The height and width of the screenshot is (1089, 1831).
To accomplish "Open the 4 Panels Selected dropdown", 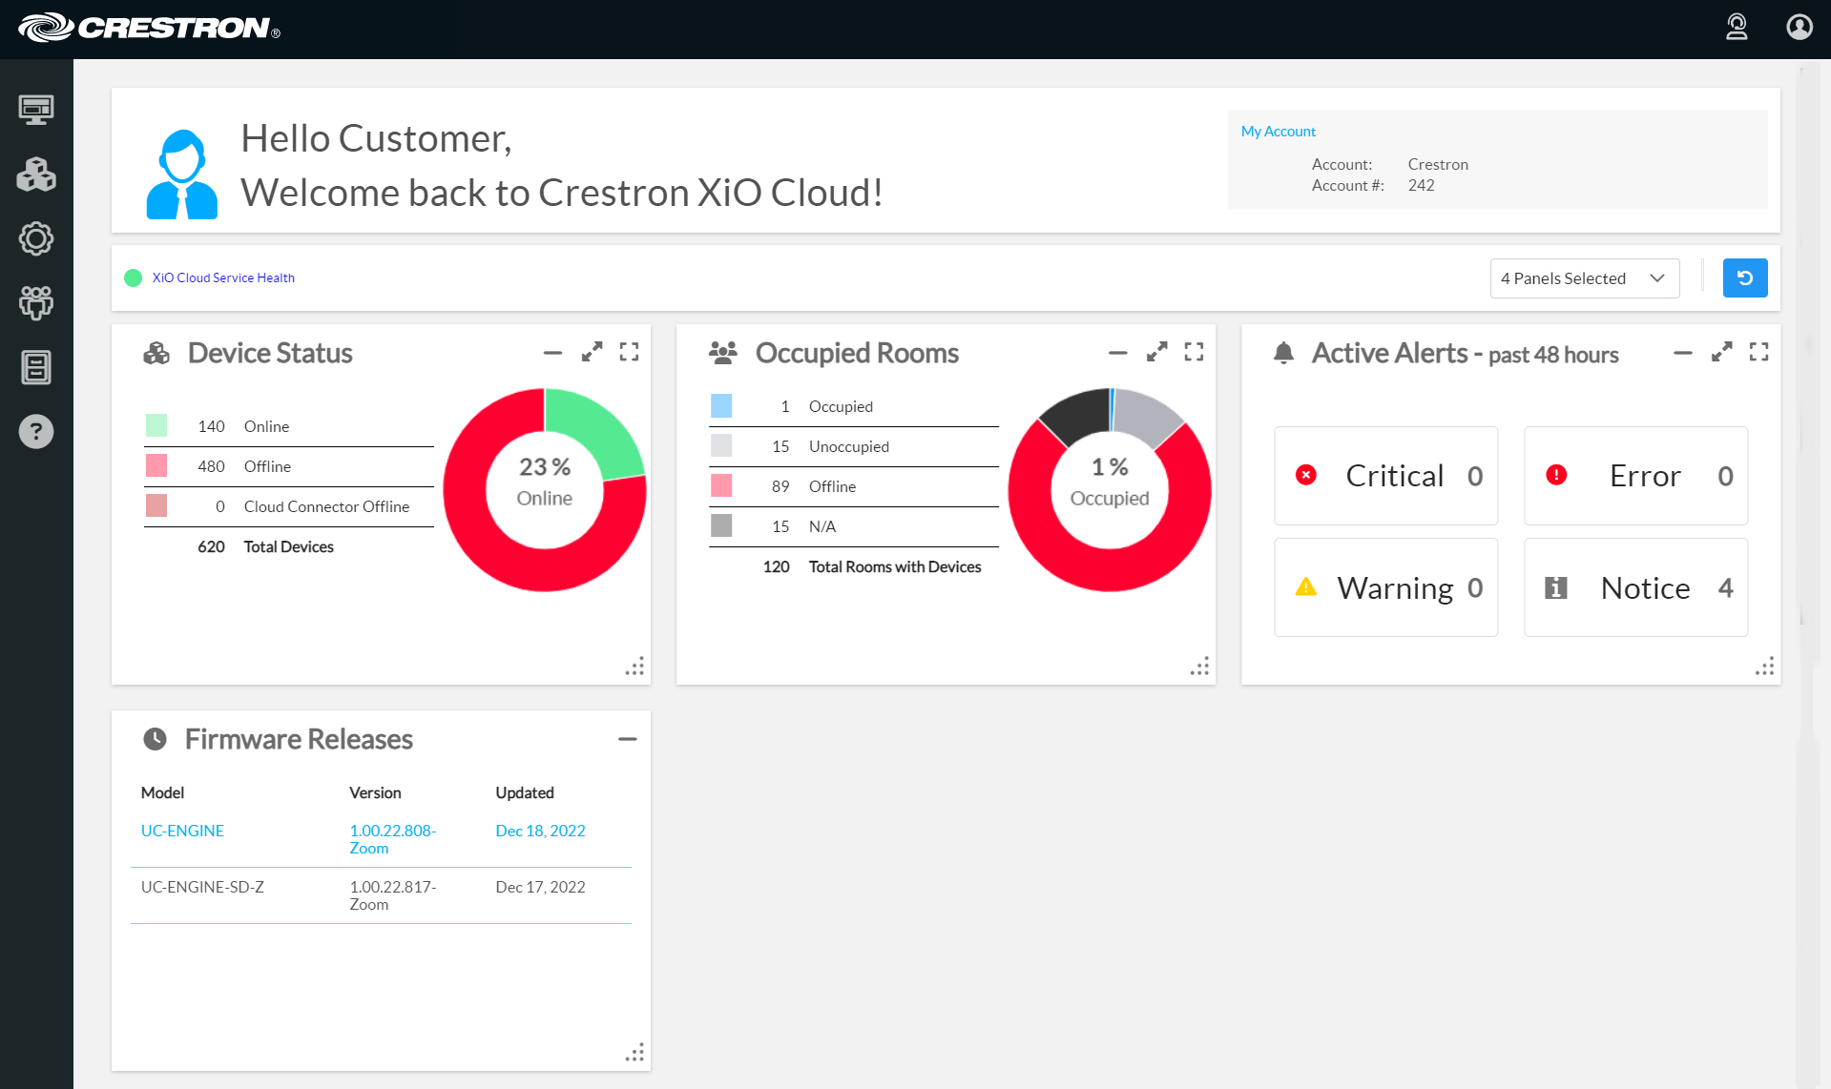I will 1584,278.
